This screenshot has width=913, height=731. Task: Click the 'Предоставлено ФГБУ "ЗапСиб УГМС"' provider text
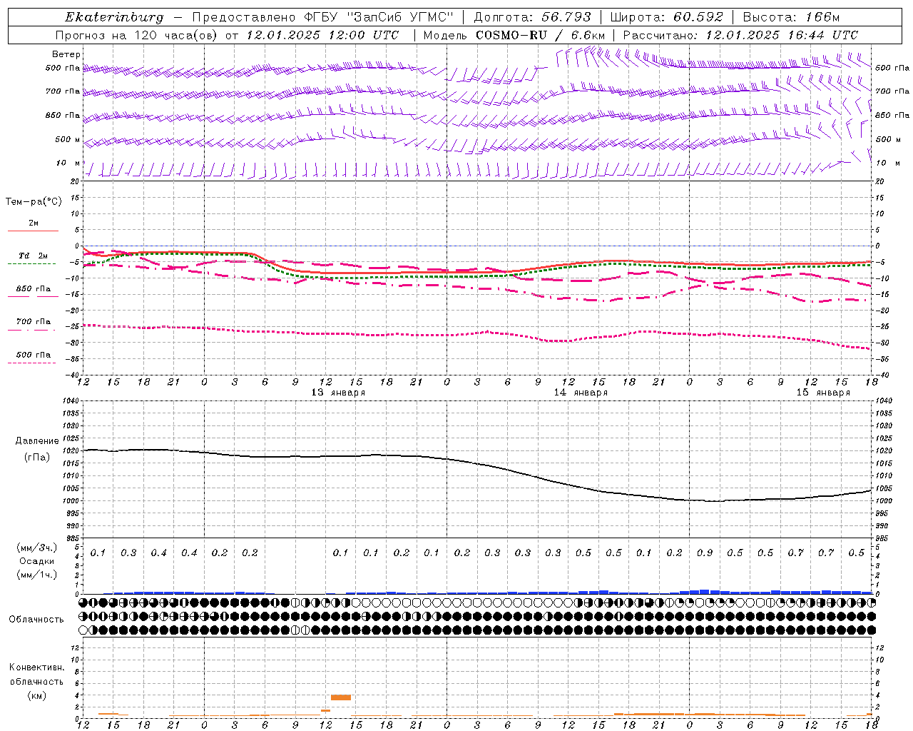(322, 17)
